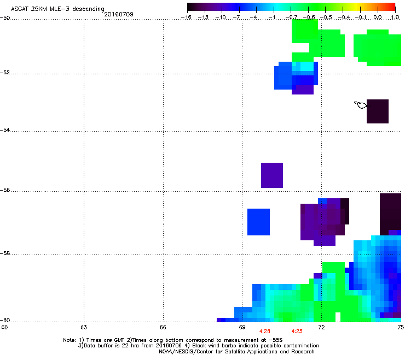Viewport: 405px width, 355px height.
Task: Click longitude axis label '75'
Action: 401,327
